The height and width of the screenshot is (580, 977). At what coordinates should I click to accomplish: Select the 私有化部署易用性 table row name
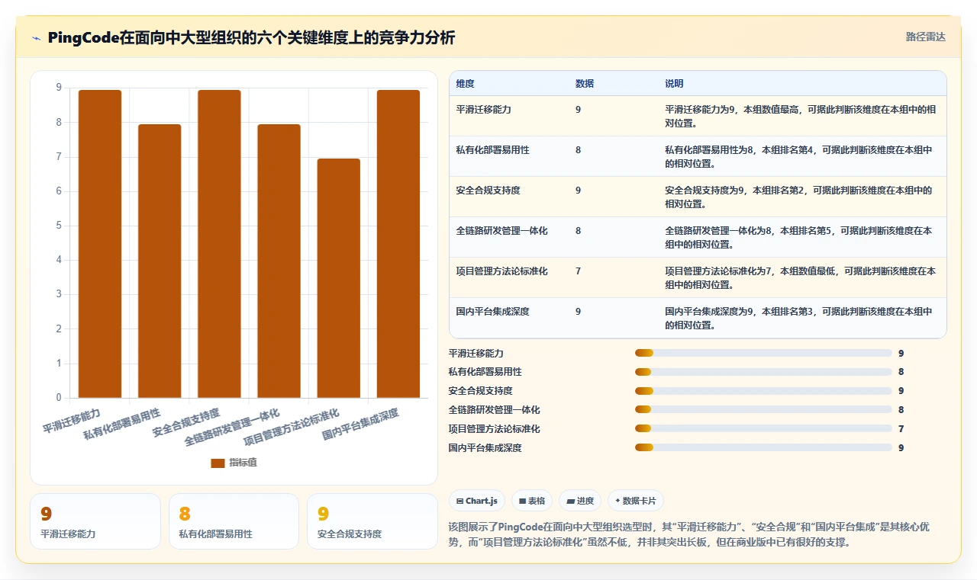tap(492, 150)
